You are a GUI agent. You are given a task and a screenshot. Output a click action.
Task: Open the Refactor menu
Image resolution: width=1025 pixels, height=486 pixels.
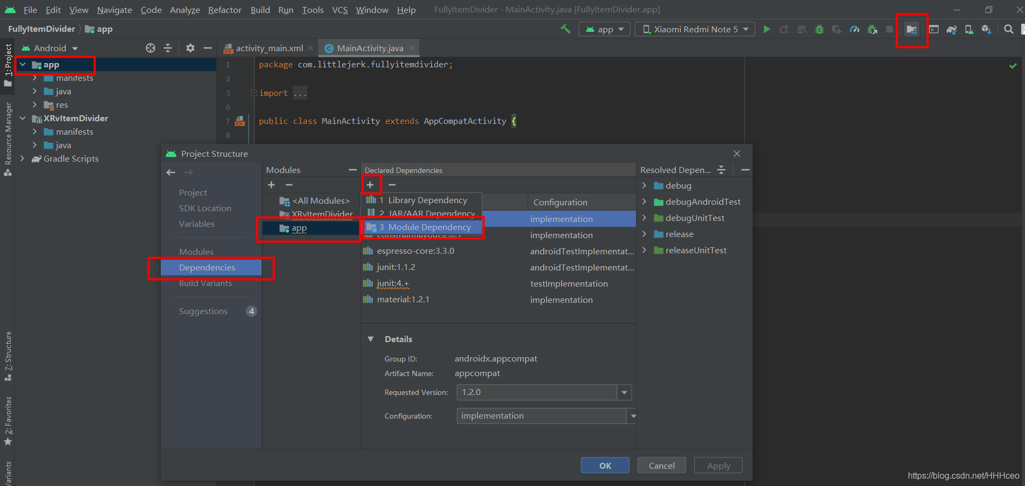click(x=224, y=10)
